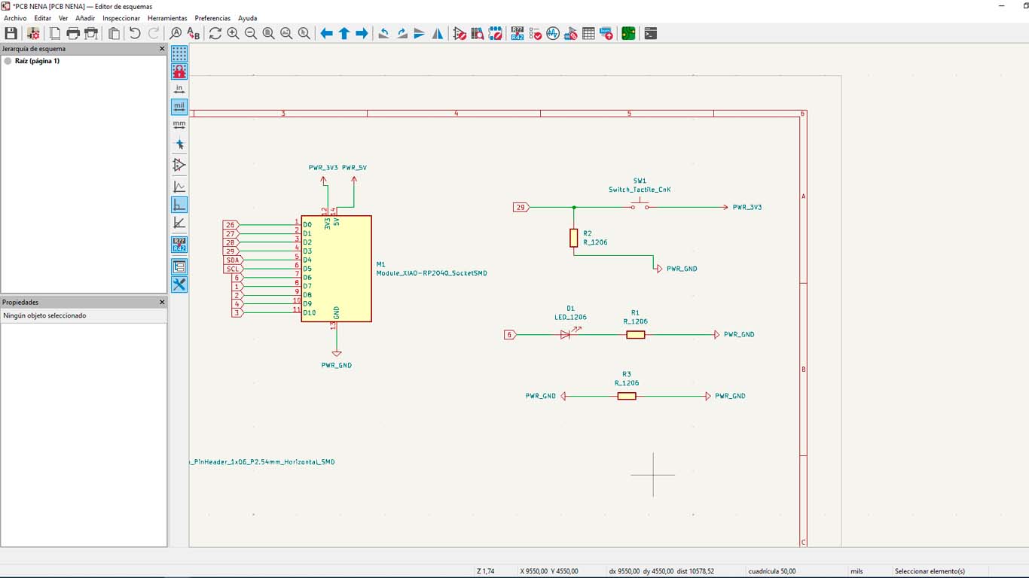The height and width of the screenshot is (578, 1029).
Task: Open the symbol library browser
Action: [478, 33]
